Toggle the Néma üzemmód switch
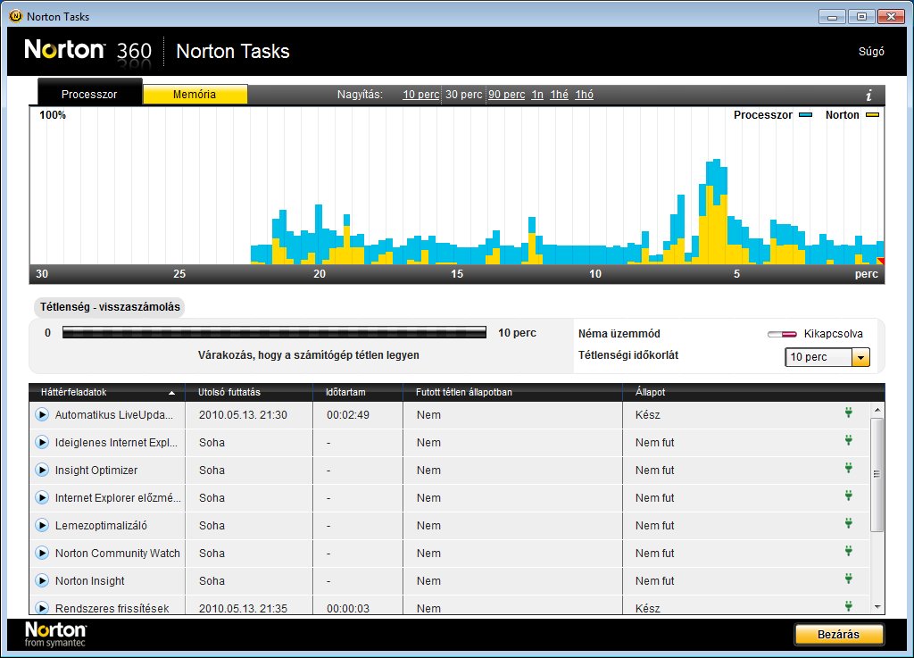The image size is (914, 658). 782,334
